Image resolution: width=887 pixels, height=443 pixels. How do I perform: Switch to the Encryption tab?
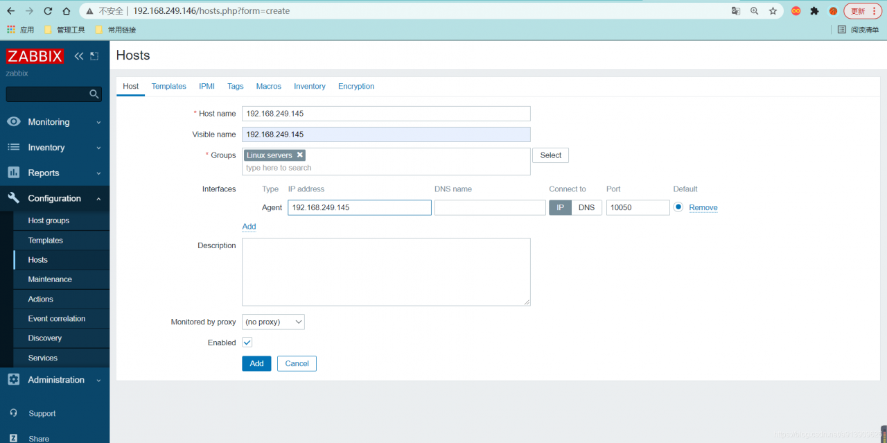tap(356, 86)
